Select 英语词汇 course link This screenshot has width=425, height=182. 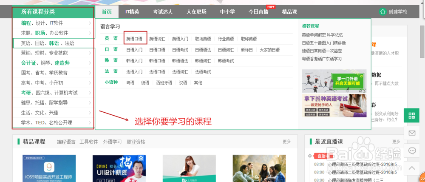[x=157, y=39]
